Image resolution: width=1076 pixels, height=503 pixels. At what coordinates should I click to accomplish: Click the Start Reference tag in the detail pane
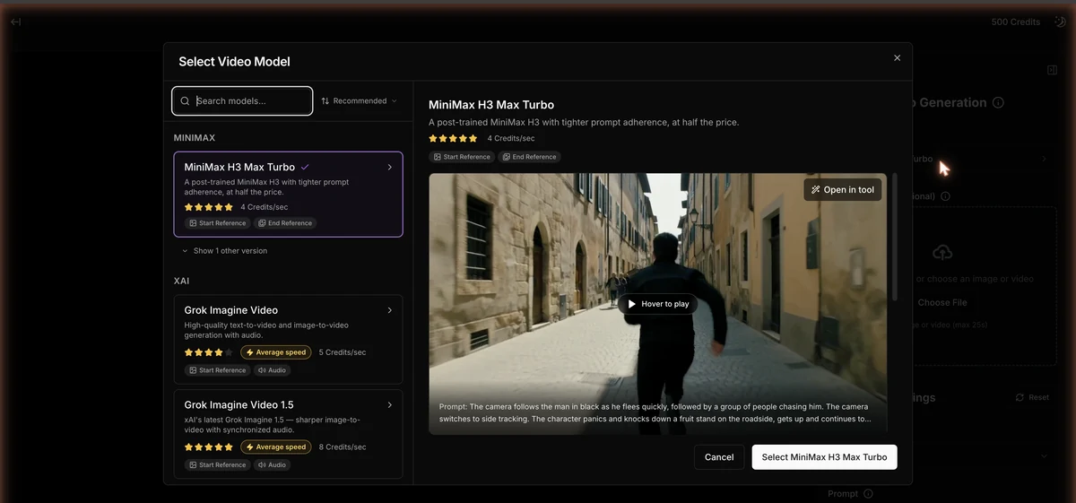tap(462, 157)
